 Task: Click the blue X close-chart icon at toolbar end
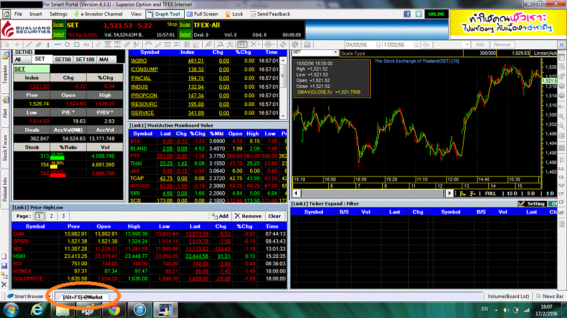562,45
